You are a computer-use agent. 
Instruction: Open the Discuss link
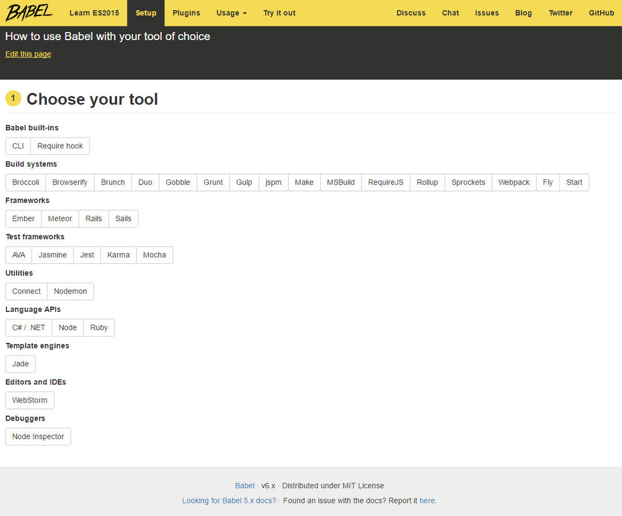tap(411, 13)
